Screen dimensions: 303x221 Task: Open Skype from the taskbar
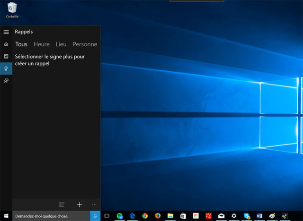click(247, 216)
